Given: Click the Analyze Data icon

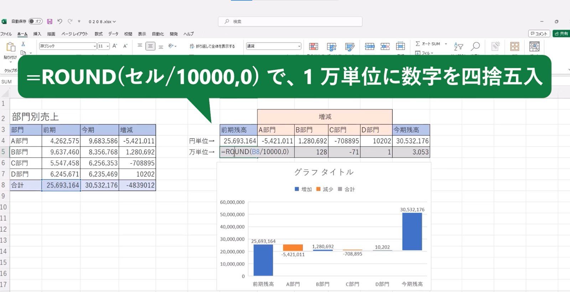Looking at the screenshot, I should (534, 46).
